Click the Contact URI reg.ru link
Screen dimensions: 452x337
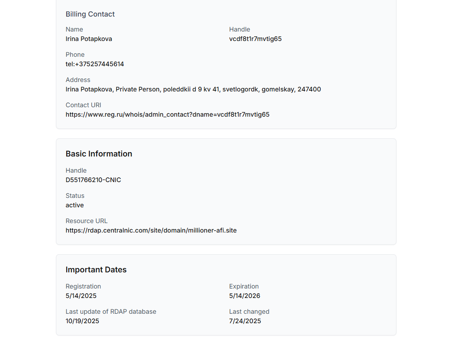167,115
